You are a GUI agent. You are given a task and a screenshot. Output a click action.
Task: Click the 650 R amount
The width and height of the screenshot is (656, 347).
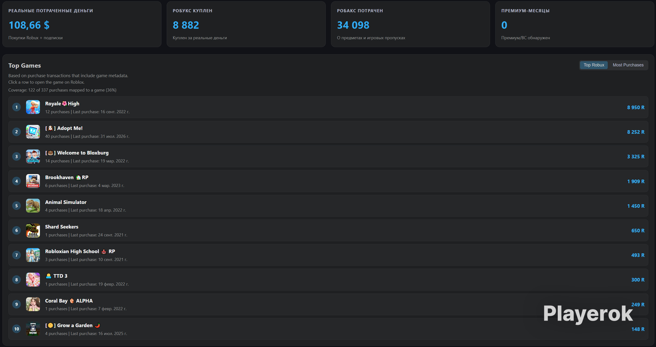[x=638, y=231]
